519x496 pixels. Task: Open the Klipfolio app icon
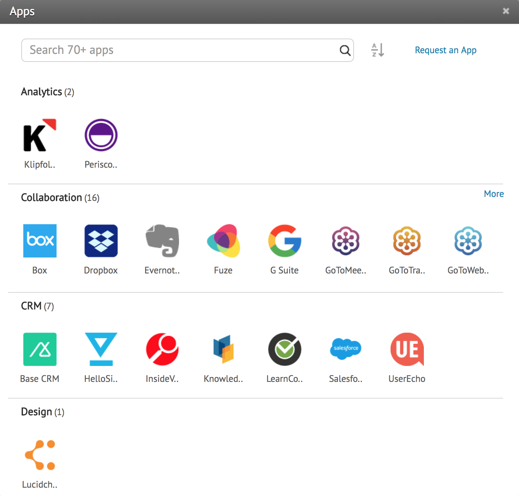pos(40,135)
